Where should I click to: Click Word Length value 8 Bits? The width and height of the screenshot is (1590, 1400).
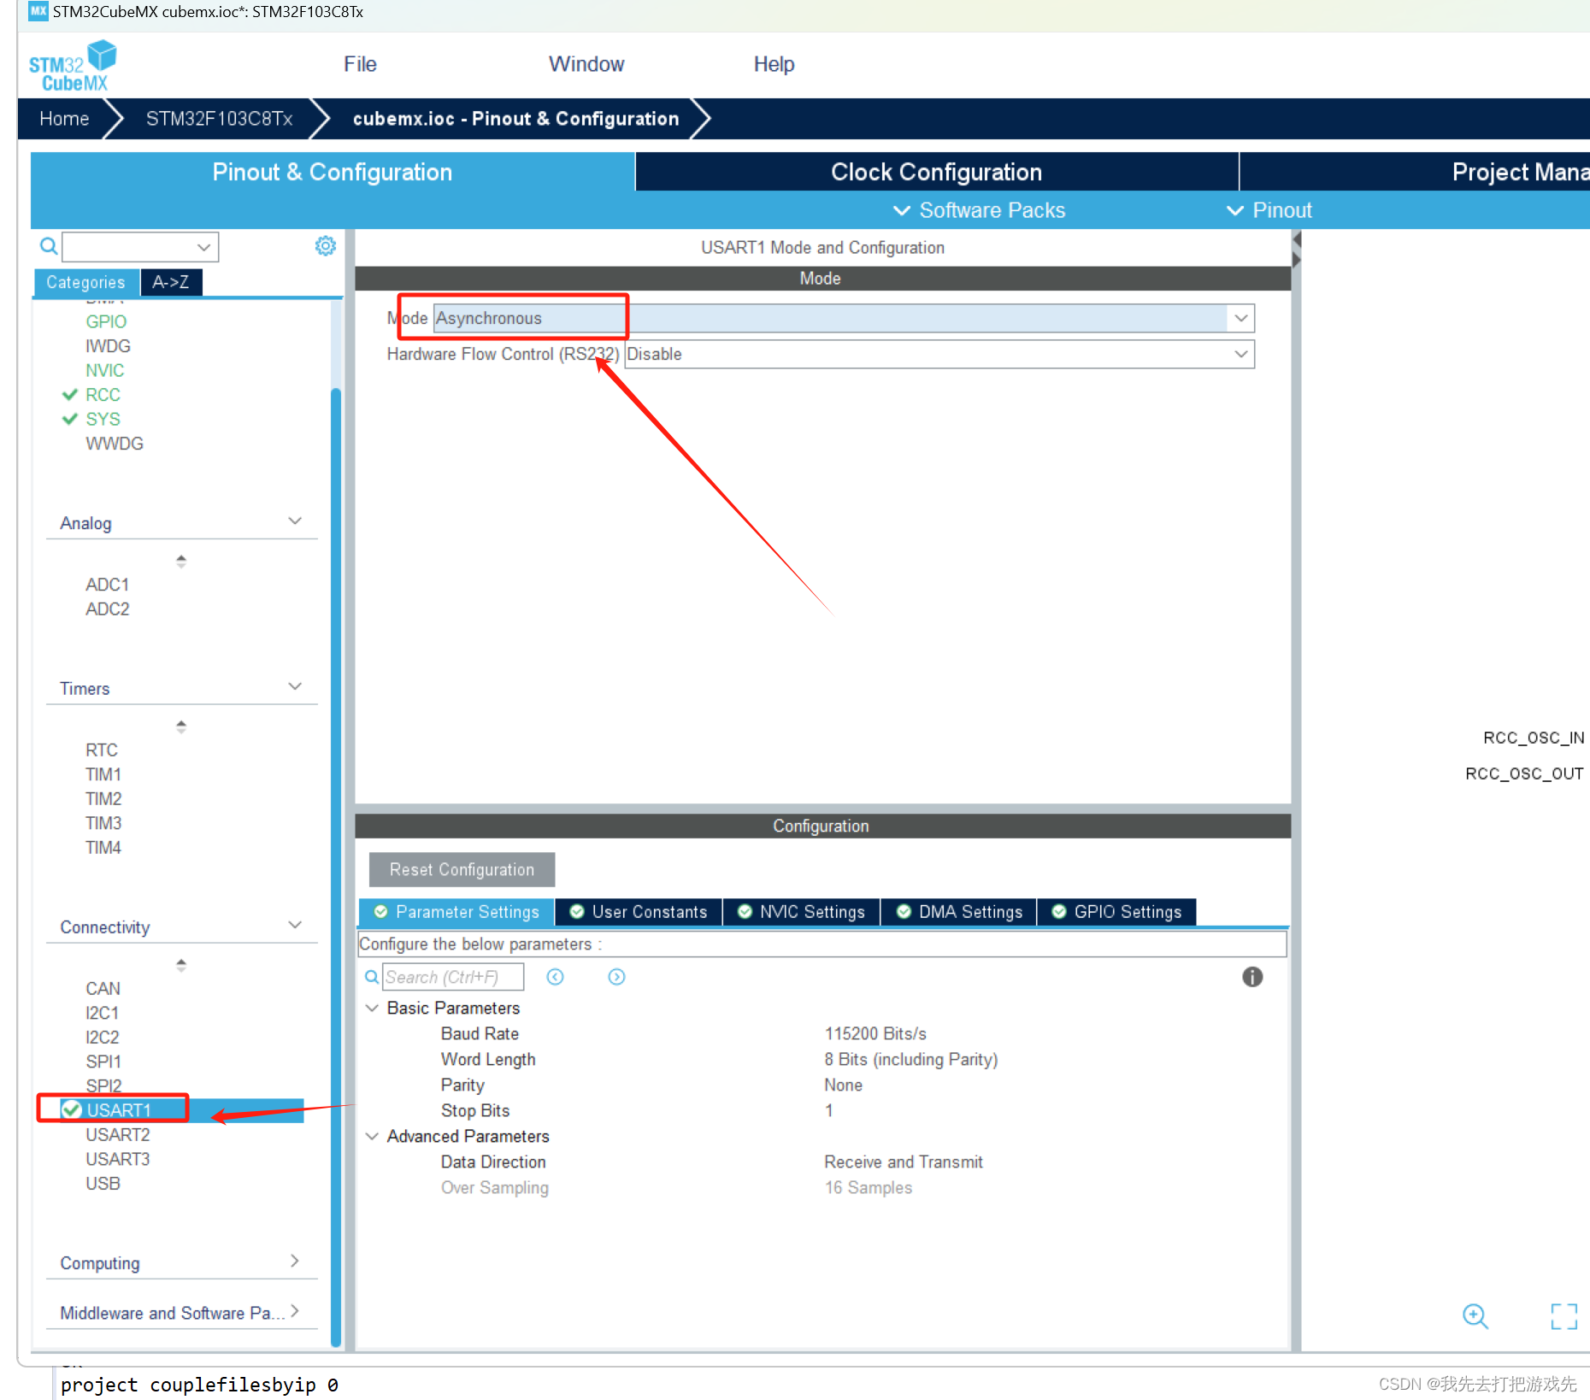pyautogui.click(x=911, y=1059)
